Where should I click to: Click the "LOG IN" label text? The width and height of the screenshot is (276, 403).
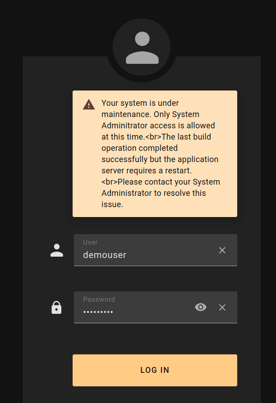click(x=155, y=370)
